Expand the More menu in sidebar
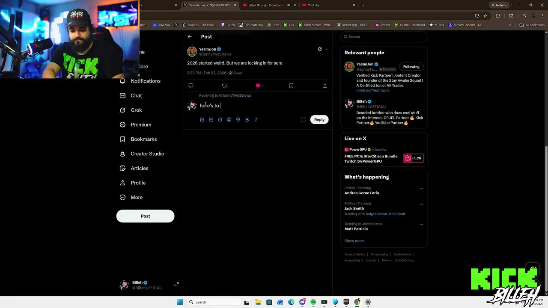 (x=131, y=197)
